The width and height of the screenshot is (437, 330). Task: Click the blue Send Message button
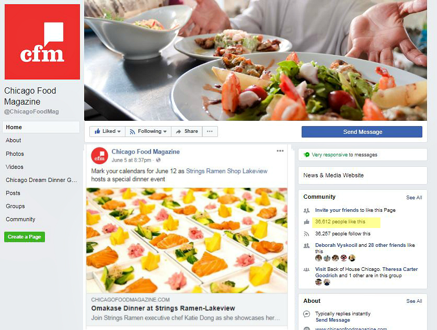[x=362, y=132]
